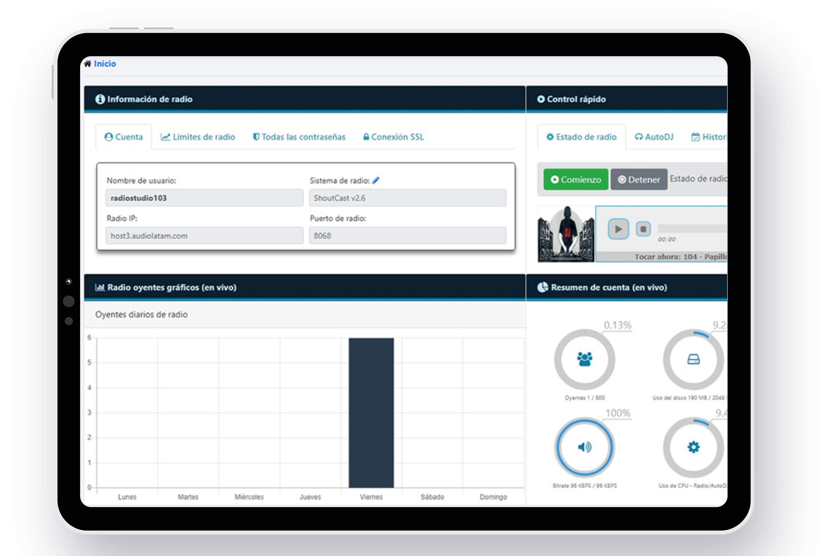This screenshot has width=834, height=556.
Task: Switch to the Límites de radio tab
Action: pos(199,137)
